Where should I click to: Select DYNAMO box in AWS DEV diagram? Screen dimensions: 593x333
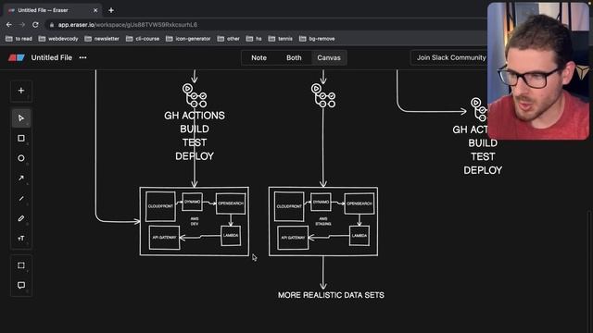192,202
